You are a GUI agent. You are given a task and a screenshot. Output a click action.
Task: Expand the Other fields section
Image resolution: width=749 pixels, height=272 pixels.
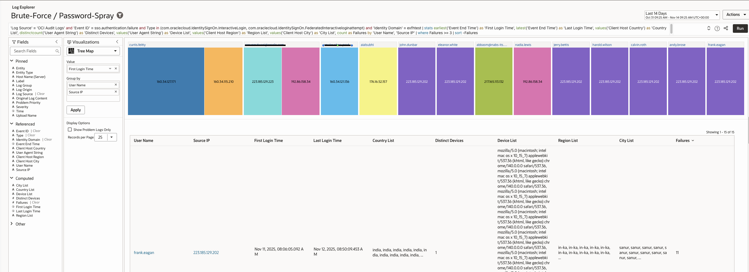12,224
